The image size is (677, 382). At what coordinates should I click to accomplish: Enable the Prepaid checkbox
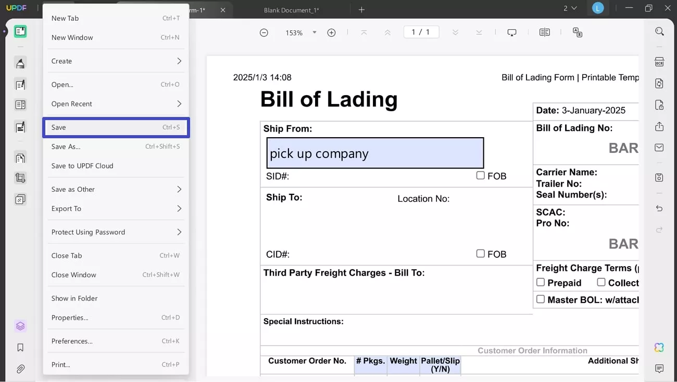coord(541,282)
